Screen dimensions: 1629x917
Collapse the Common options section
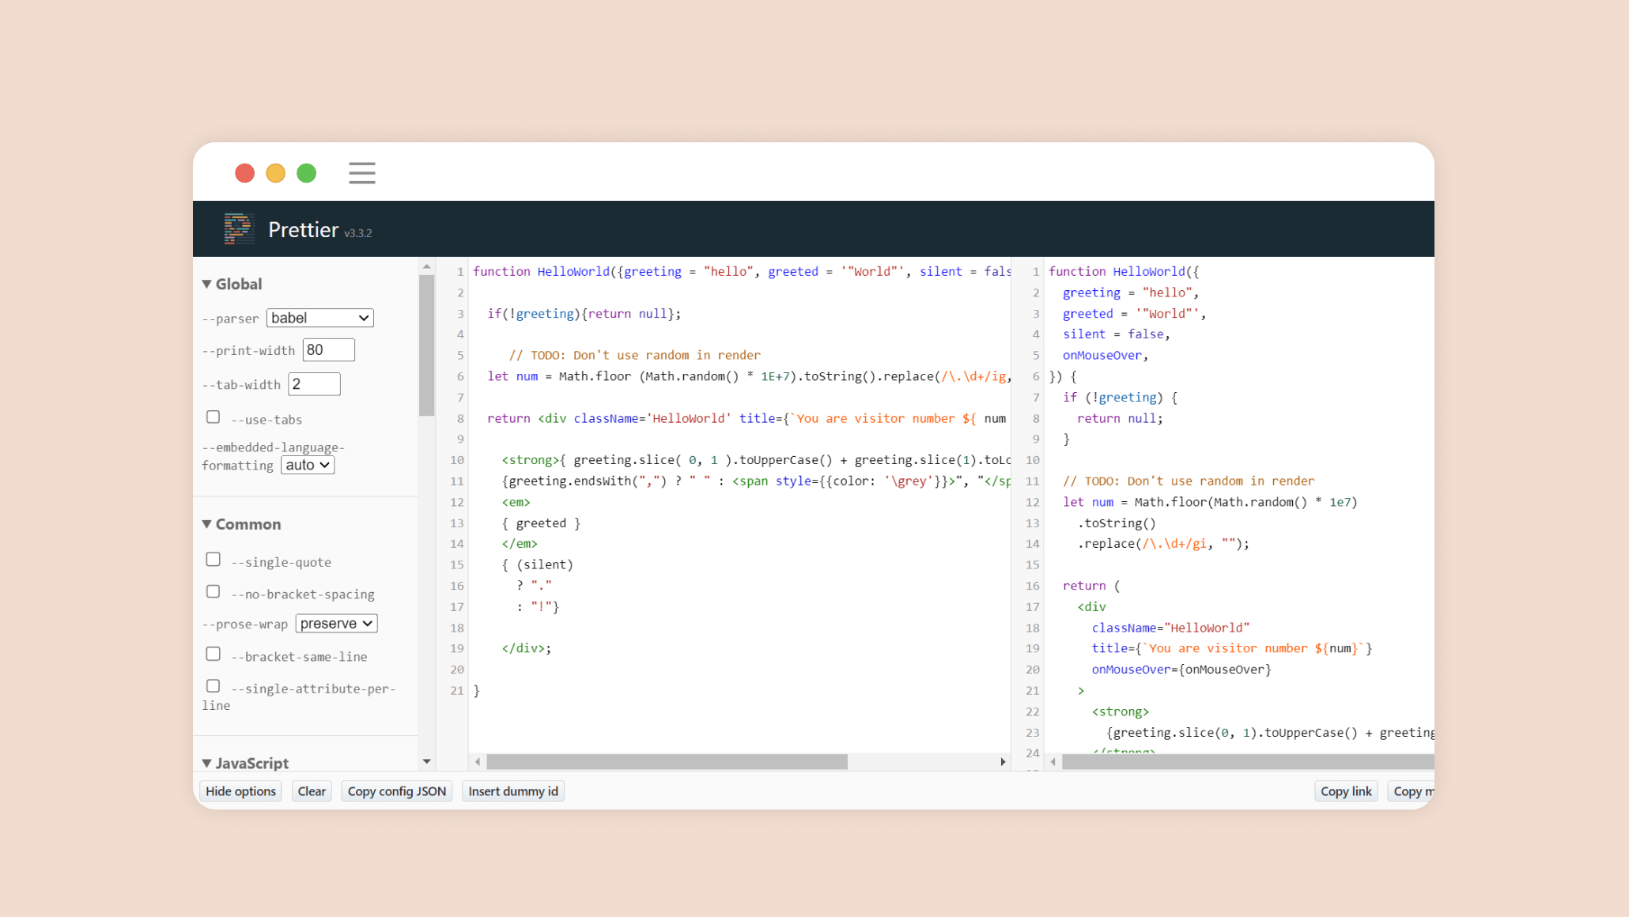(242, 524)
